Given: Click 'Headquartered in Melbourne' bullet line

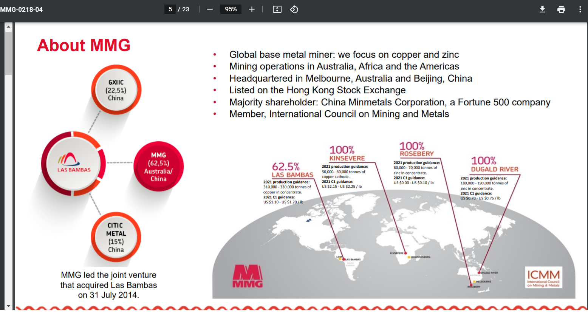Looking at the screenshot, I should 351,79.
